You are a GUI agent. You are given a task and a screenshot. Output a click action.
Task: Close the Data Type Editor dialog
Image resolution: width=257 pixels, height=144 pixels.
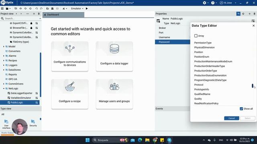click(x=253, y=26)
